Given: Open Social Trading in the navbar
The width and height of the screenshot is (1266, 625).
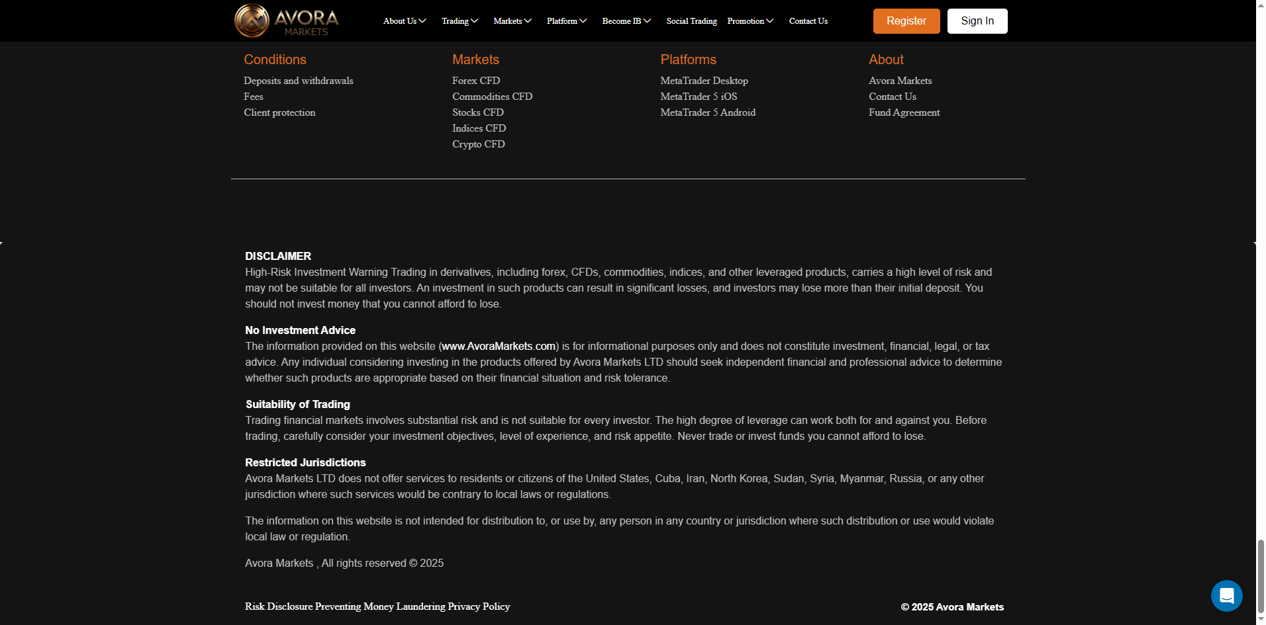Looking at the screenshot, I should coord(691,21).
